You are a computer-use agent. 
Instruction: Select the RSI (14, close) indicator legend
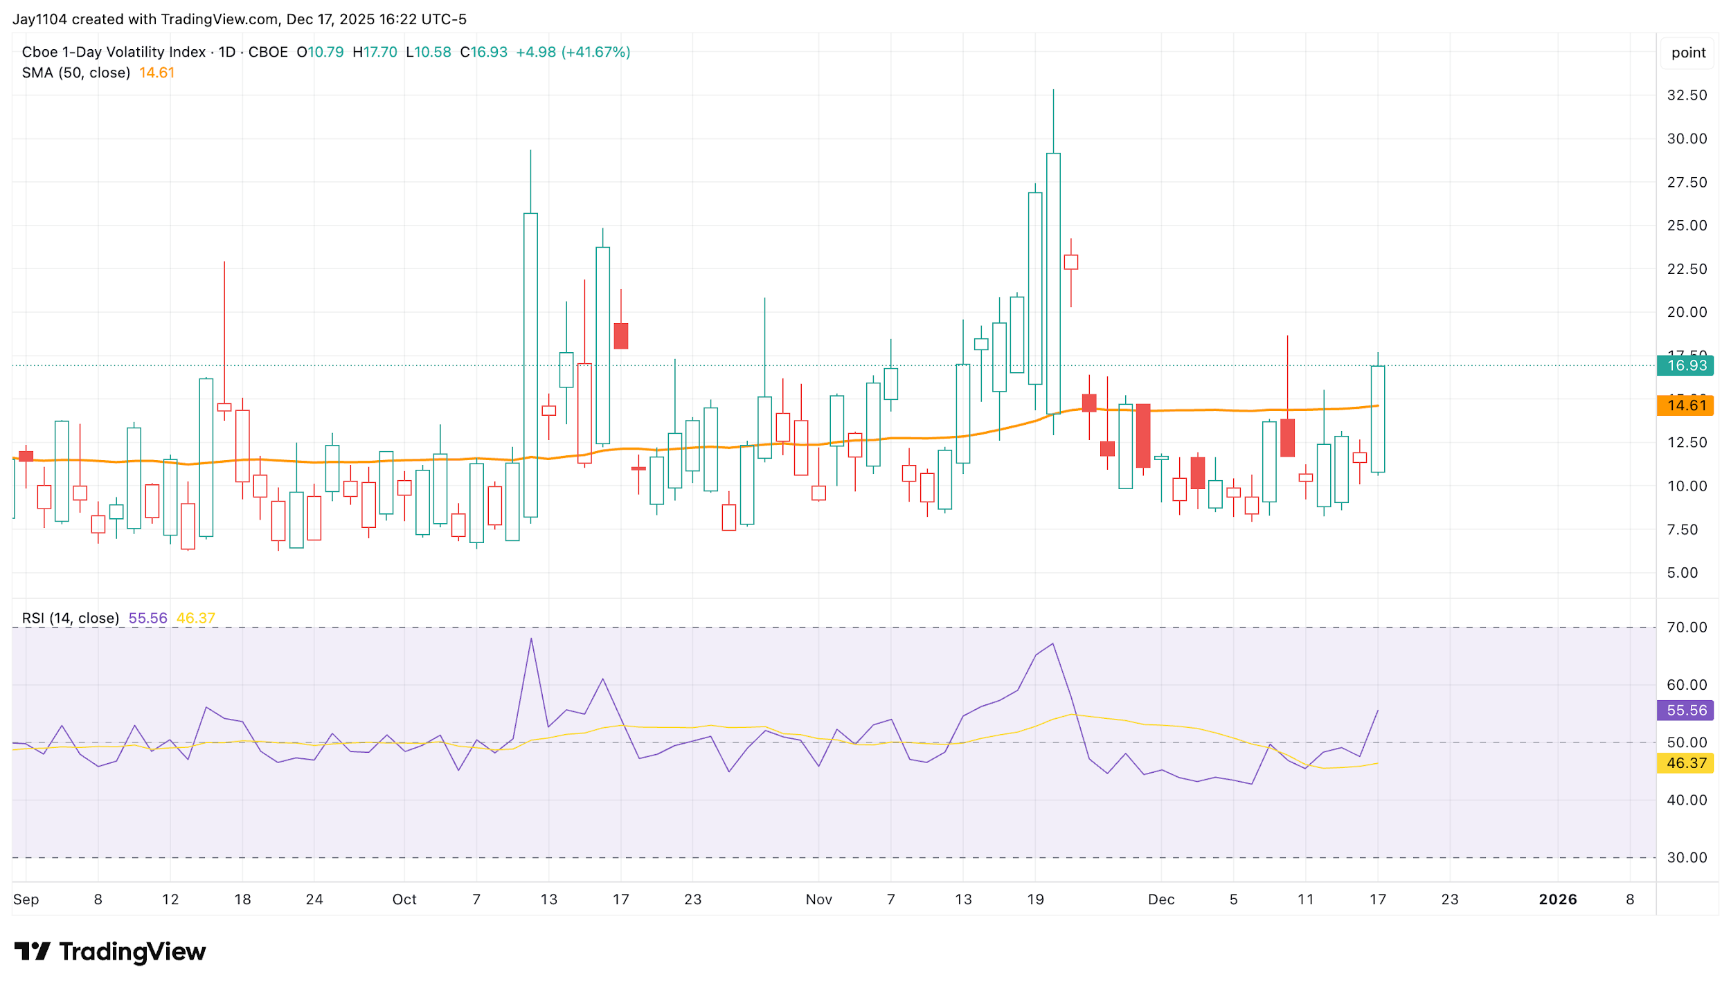pyautogui.click(x=71, y=618)
